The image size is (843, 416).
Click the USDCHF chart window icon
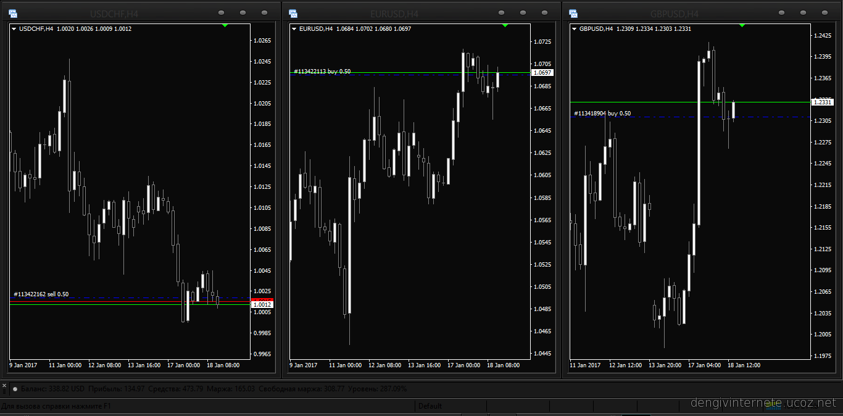(x=13, y=13)
